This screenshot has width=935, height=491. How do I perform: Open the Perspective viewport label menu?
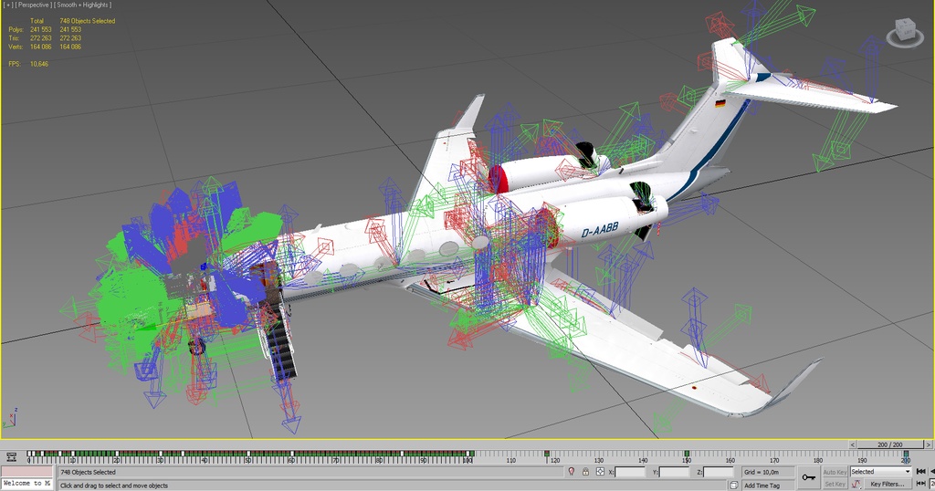36,5
